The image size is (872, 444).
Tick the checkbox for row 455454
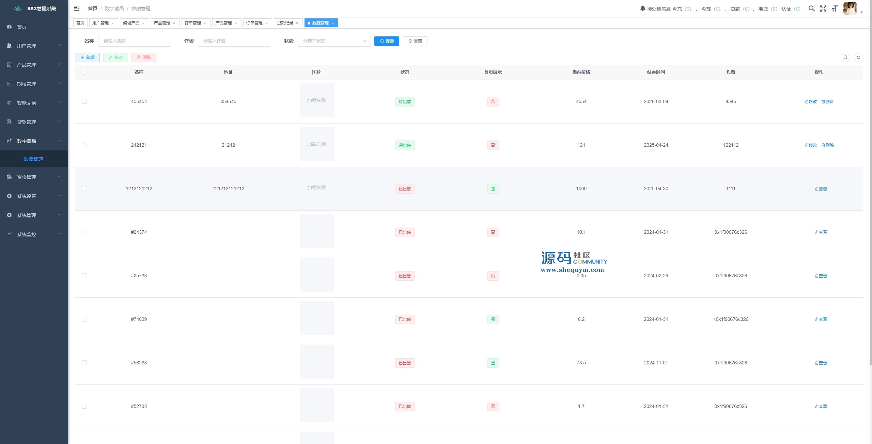pyautogui.click(x=84, y=101)
